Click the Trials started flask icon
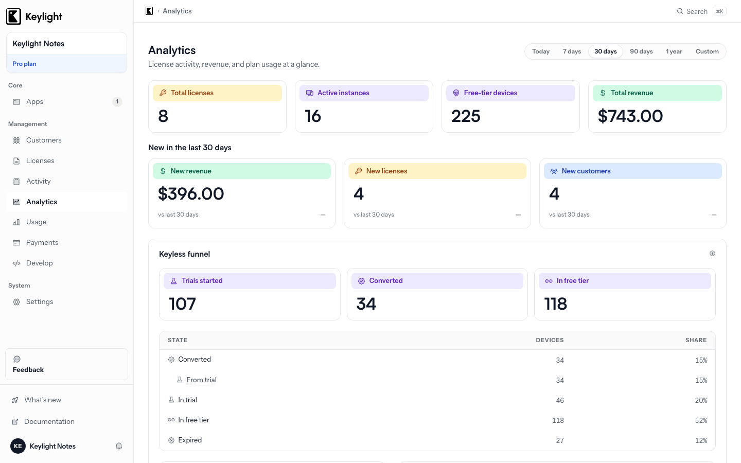This screenshot has width=741, height=463. pos(173,281)
